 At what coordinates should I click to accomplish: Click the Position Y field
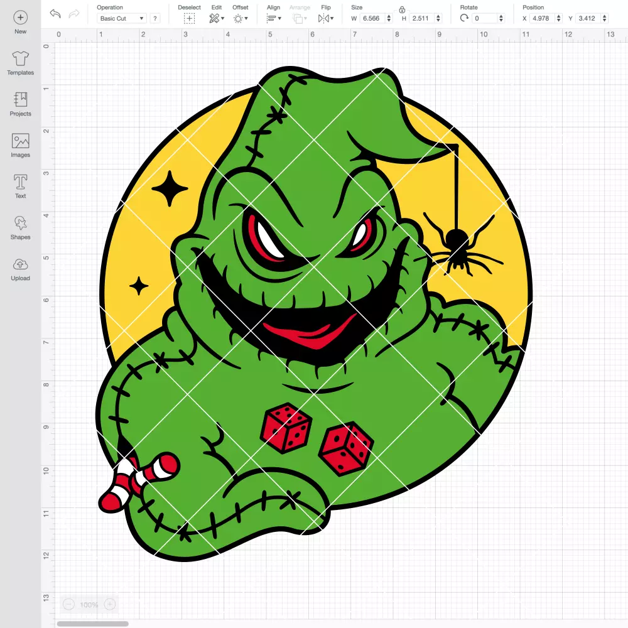(588, 18)
